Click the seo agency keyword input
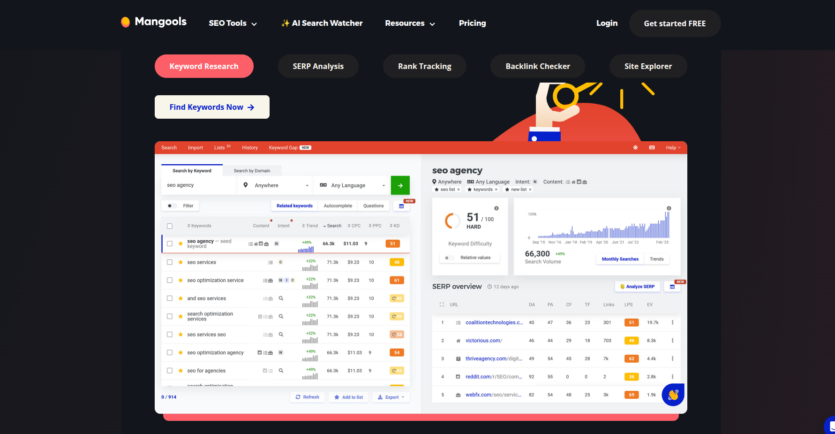Image resolution: width=835 pixels, height=434 pixels. pyautogui.click(x=199, y=185)
